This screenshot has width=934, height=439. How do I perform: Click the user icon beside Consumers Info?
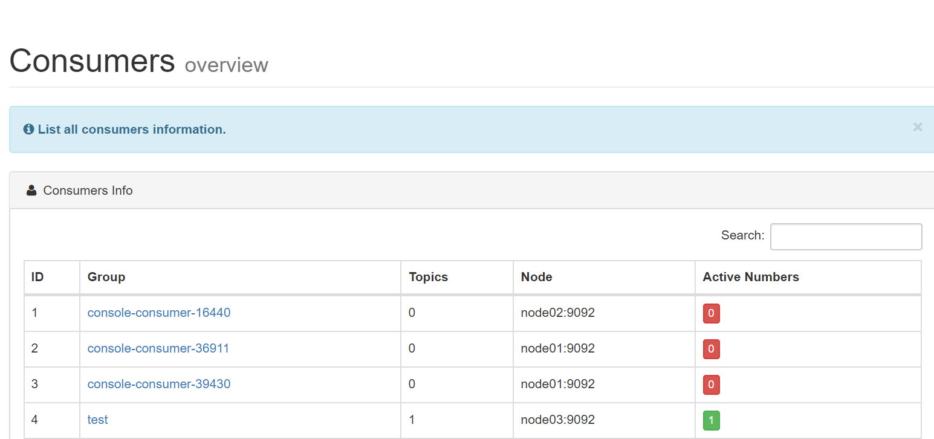31,190
